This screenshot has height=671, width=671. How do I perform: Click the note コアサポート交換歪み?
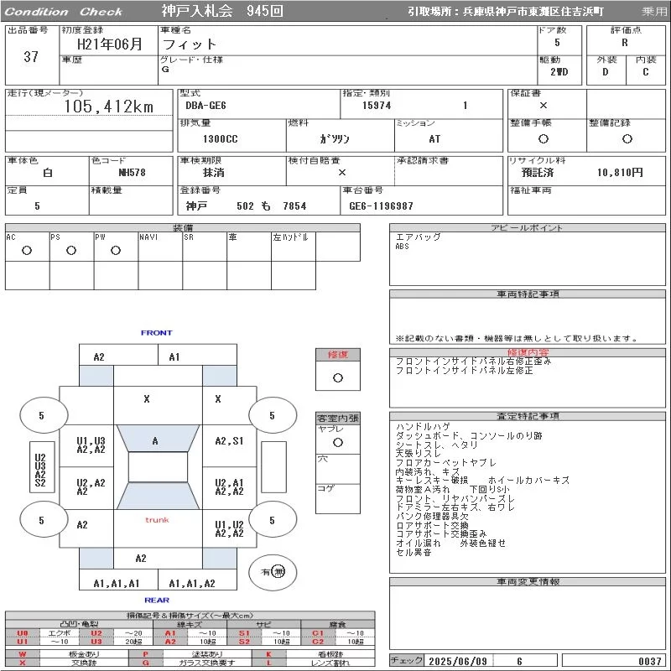point(441,534)
